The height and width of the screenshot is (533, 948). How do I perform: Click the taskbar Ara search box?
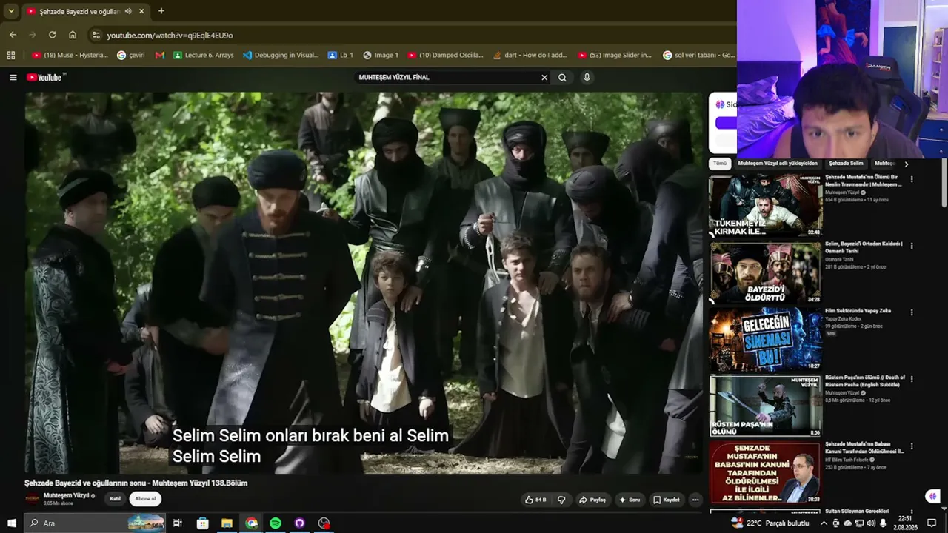tap(96, 523)
